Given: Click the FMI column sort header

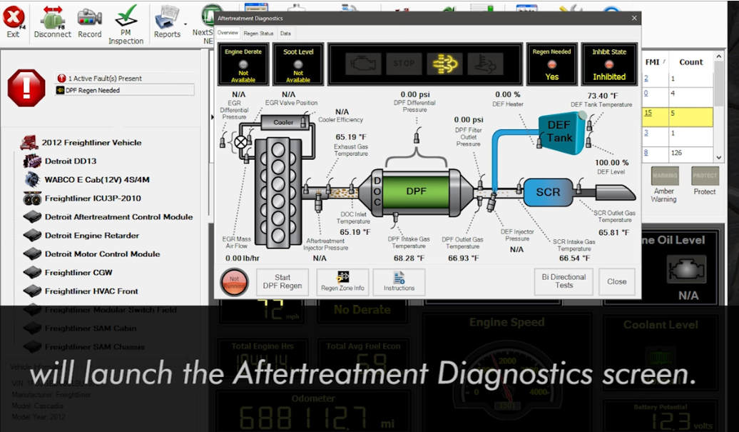Looking at the screenshot, I should click(x=655, y=62).
